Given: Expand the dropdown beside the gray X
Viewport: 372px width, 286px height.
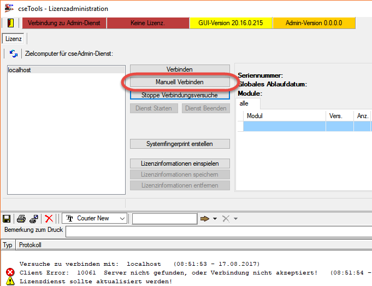Looking at the screenshot, I should pos(235,219).
